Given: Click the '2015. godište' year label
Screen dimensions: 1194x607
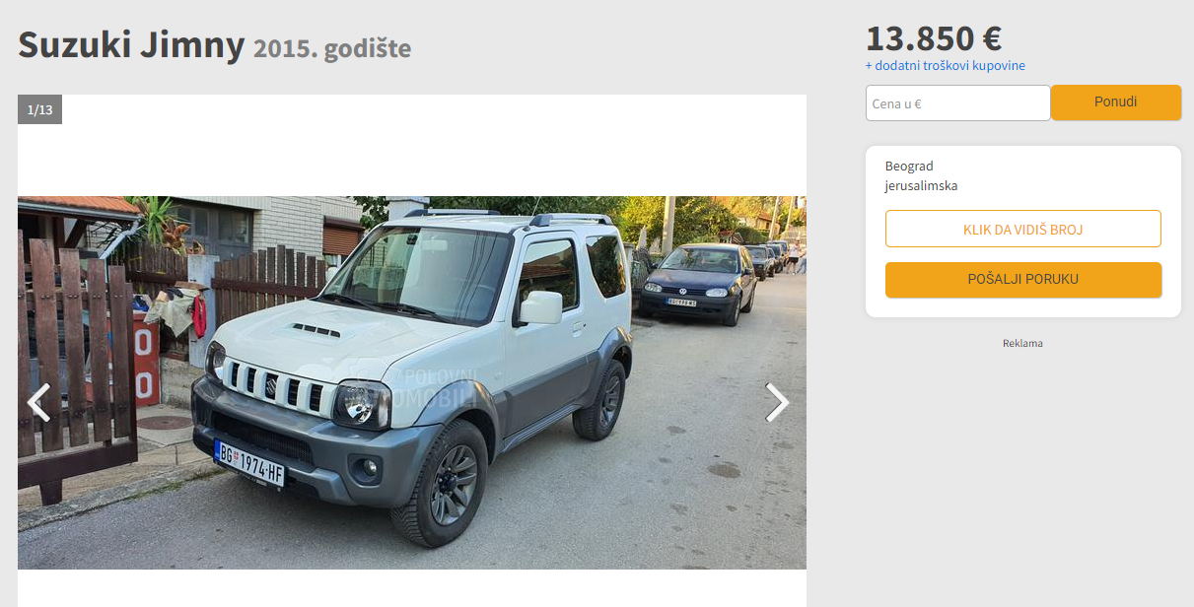Looking at the screenshot, I should [332, 47].
